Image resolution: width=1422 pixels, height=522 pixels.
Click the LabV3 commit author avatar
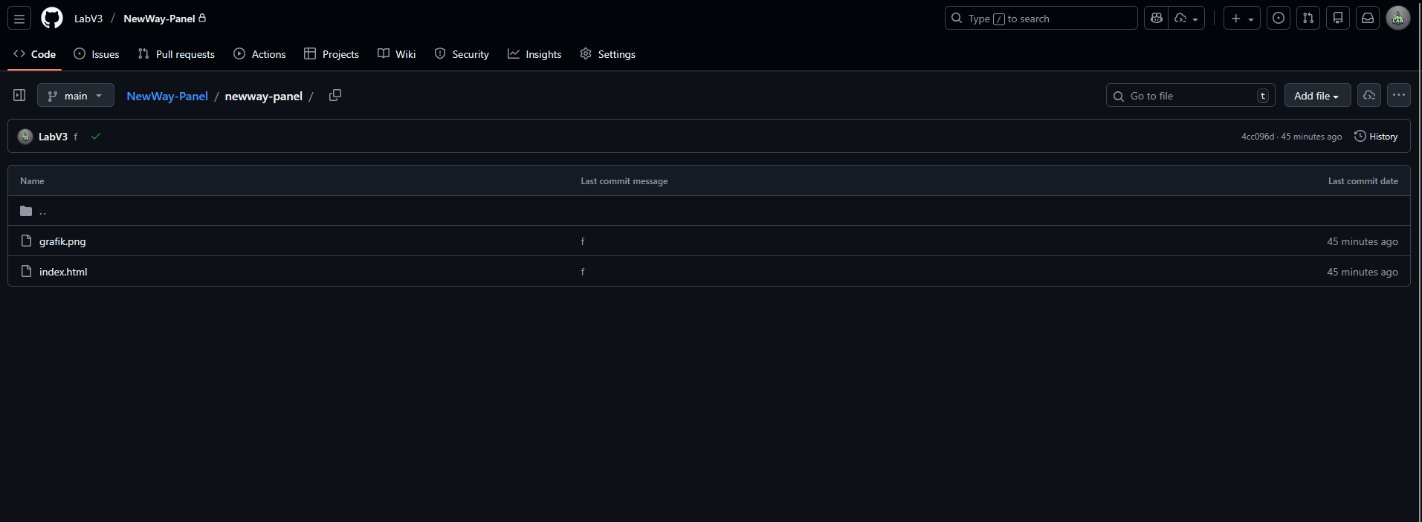[x=25, y=137]
